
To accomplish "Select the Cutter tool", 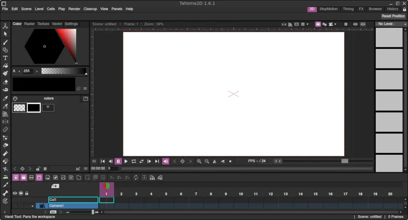I will 5,185.
